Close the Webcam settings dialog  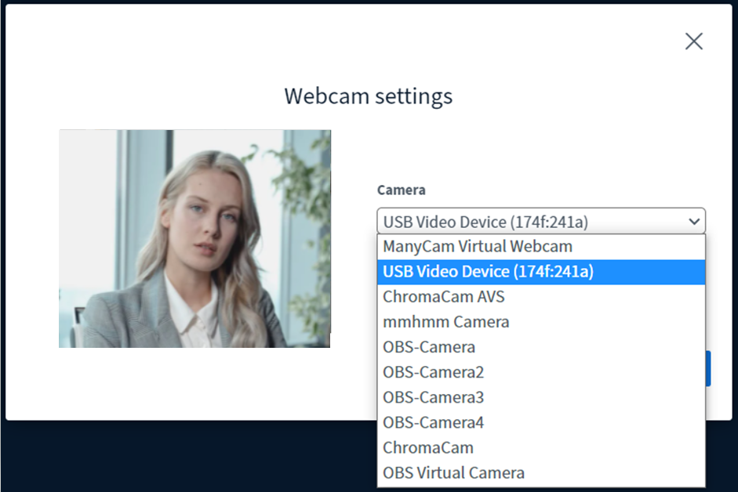[x=693, y=42]
